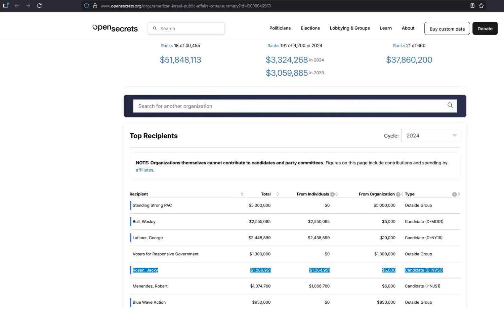Focus the Search for another organization field
The height and width of the screenshot is (309, 504).
pyautogui.click(x=295, y=106)
